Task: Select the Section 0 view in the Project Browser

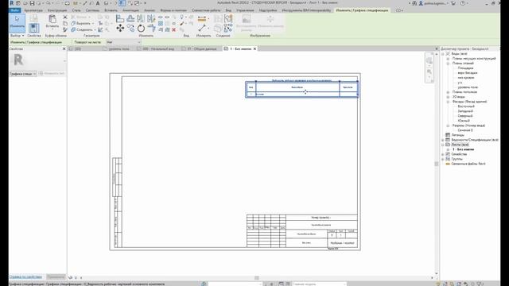Action: coord(465,130)
